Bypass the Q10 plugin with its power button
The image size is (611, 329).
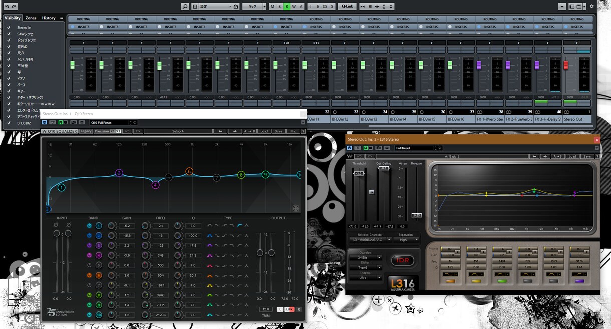[x=45, y=122]
